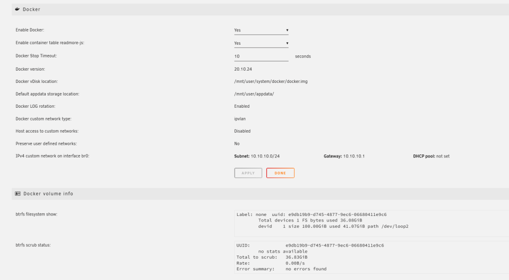
Task: Click the btrfs scrub status label
Action: pos(33,245)
